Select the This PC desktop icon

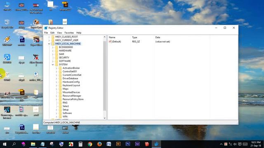point(7,7)
